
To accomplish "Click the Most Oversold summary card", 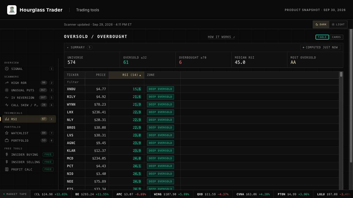I will 315,60.
